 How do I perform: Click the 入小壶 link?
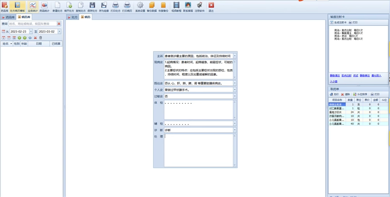pos(333,82)
